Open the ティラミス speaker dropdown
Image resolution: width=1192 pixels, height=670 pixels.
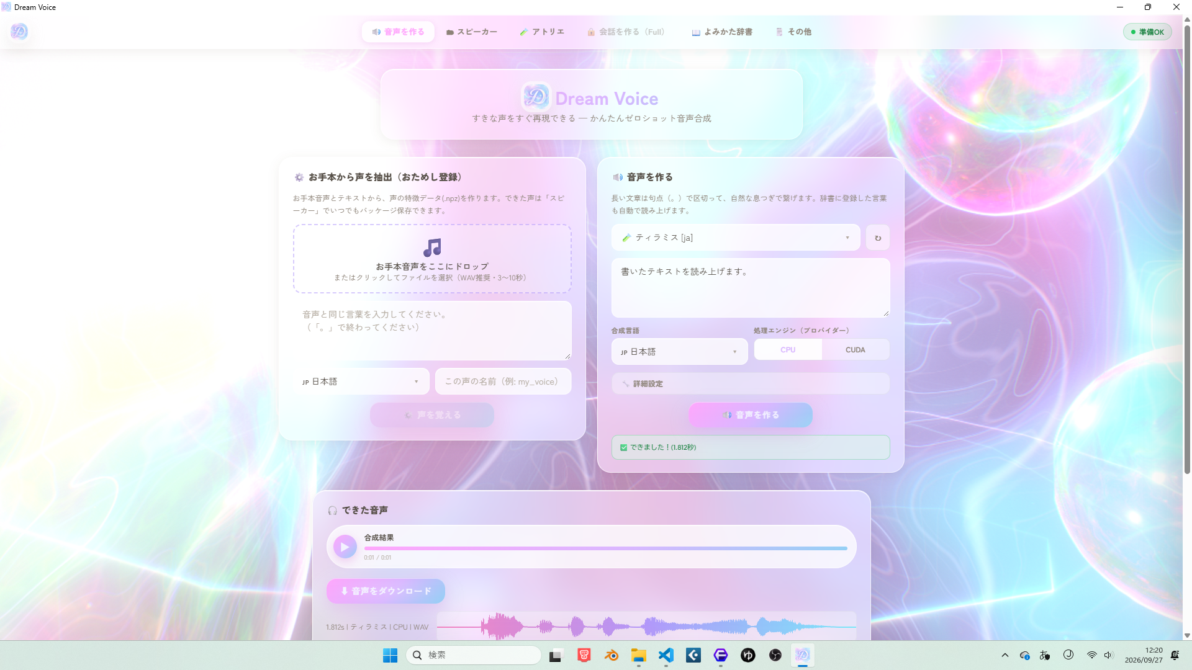(736, 238)
